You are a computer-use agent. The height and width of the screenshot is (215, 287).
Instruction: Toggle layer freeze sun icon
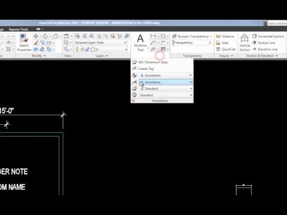(x=83, y=50)
